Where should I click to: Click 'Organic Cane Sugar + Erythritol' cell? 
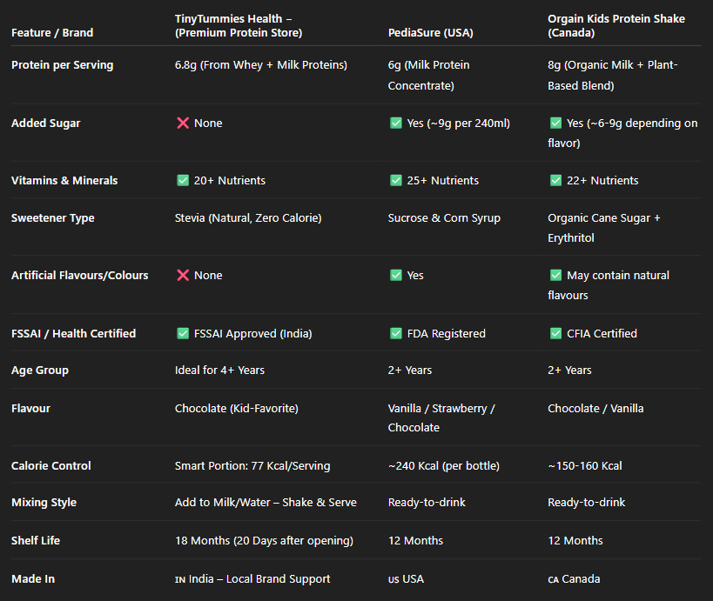pos(604,228)
